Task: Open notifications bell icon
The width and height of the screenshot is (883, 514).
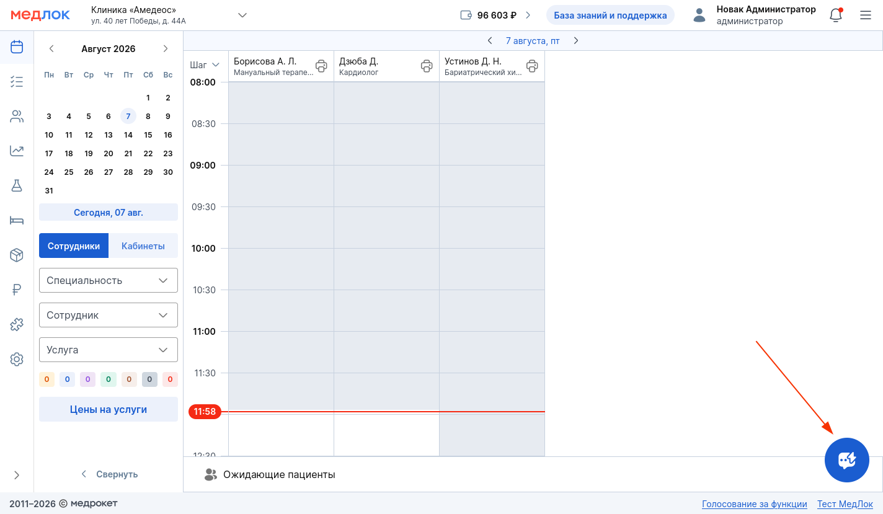Action: click(836, 16)
